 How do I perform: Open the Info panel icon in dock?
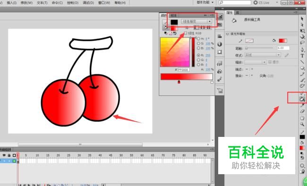[x=220, y=44]
